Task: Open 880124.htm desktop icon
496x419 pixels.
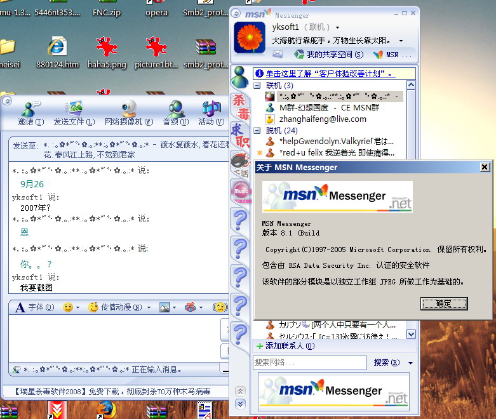Action: [57, 53]
